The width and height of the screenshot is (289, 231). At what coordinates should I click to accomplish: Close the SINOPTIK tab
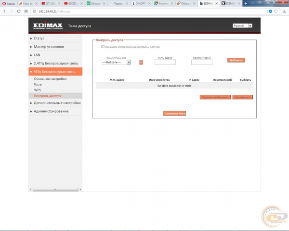149,3
